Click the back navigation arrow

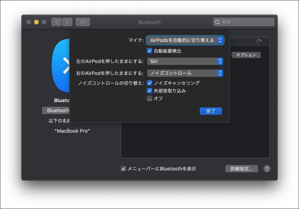(56, 22)
